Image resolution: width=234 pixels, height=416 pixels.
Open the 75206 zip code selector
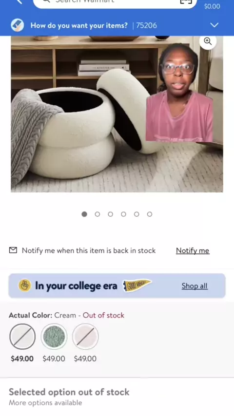(x=146, y=25)
